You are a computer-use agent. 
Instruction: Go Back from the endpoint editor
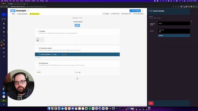pyautogui.click(x=13, y=14)
